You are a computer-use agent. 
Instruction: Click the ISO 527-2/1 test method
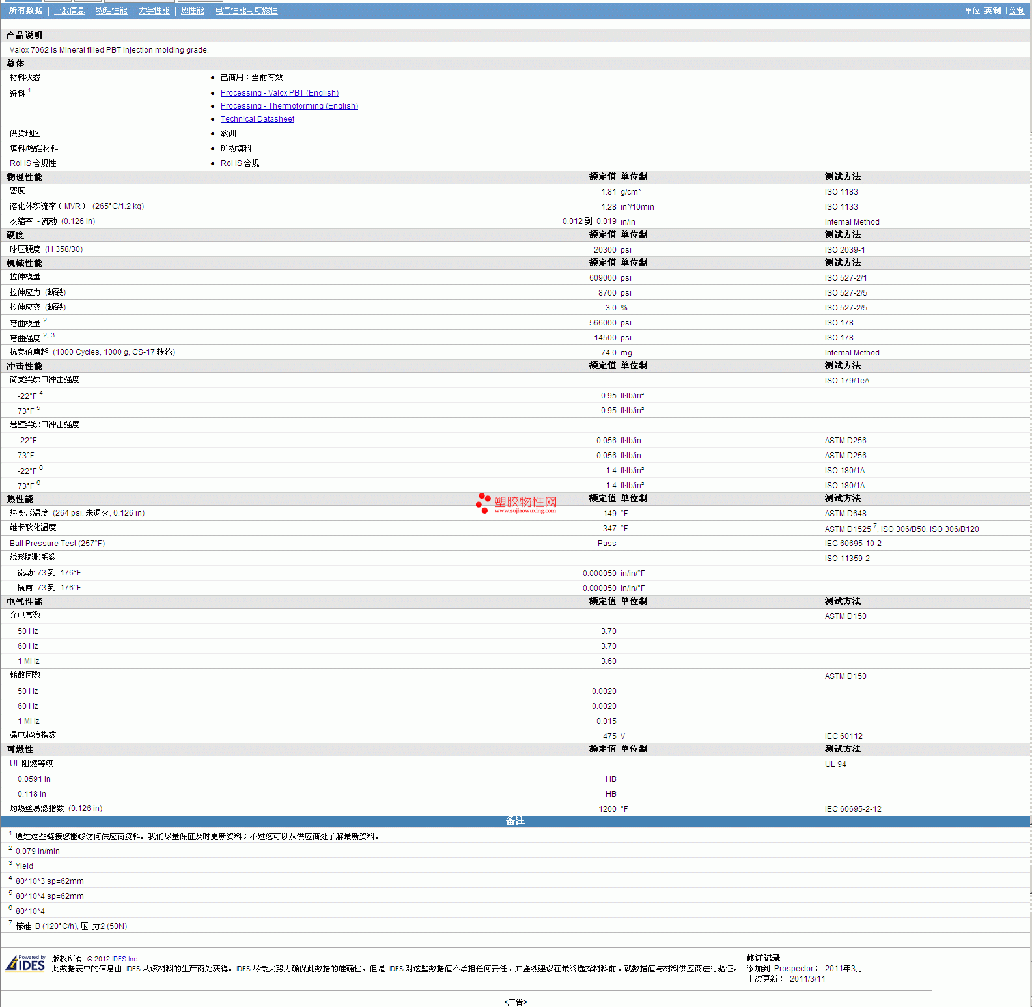(x=846, y=278)
